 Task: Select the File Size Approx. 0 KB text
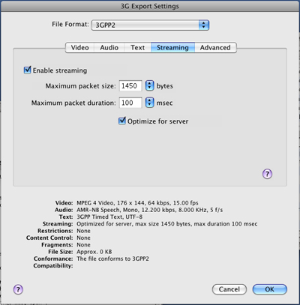pyautogui.click(x=94, y=252)
